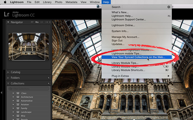Screen dimensions: 193x120
Task: Open the View menu
Action: pyautogui.click(x=83, y=2)
